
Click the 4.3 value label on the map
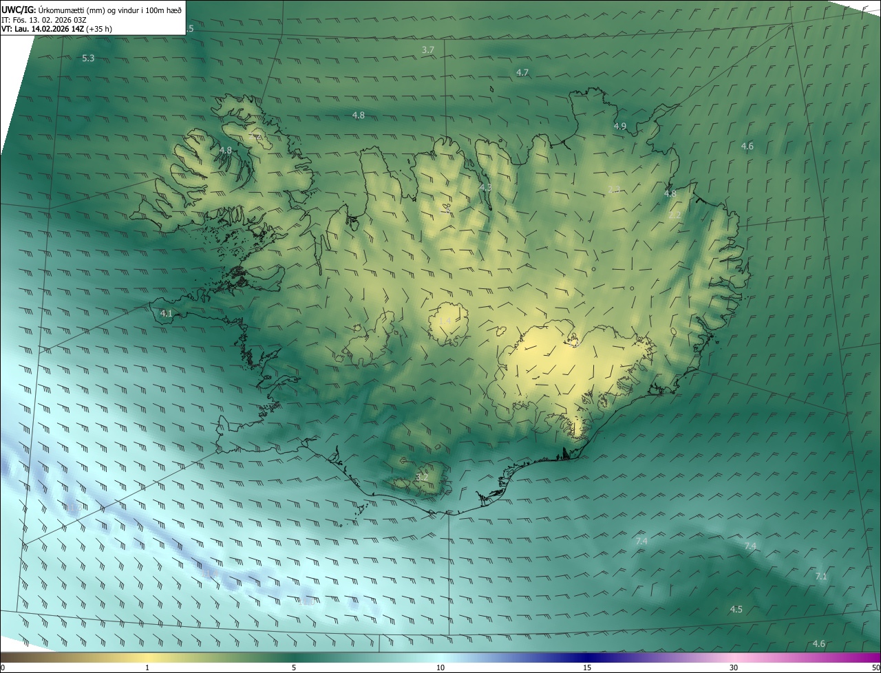[x=485, y=187]
